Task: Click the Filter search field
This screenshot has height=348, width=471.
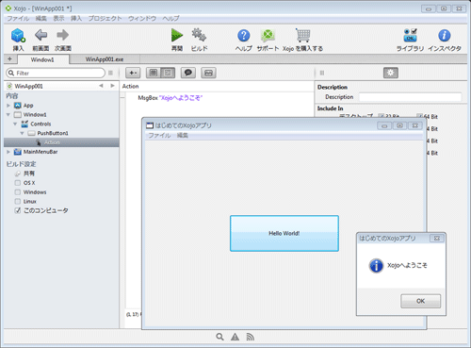Action: [56, 73]
